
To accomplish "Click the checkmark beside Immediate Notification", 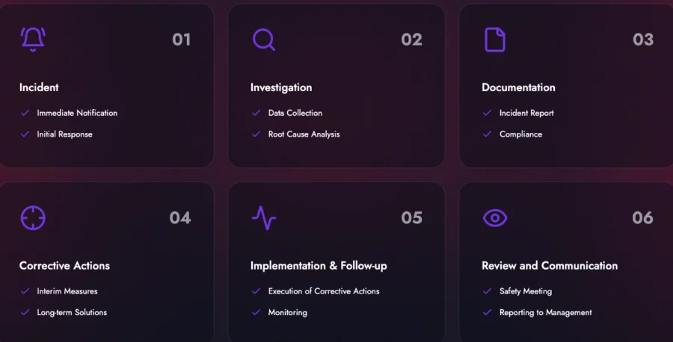I will coord(25,113).
